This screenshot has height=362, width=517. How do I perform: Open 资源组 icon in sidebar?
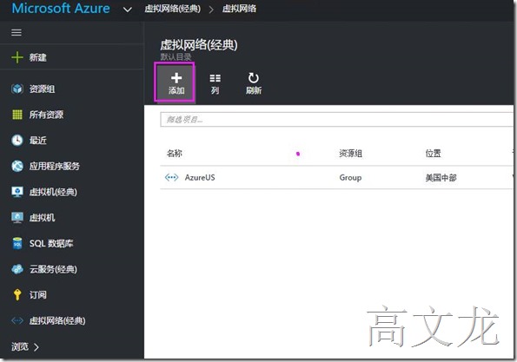click(17, 89)
